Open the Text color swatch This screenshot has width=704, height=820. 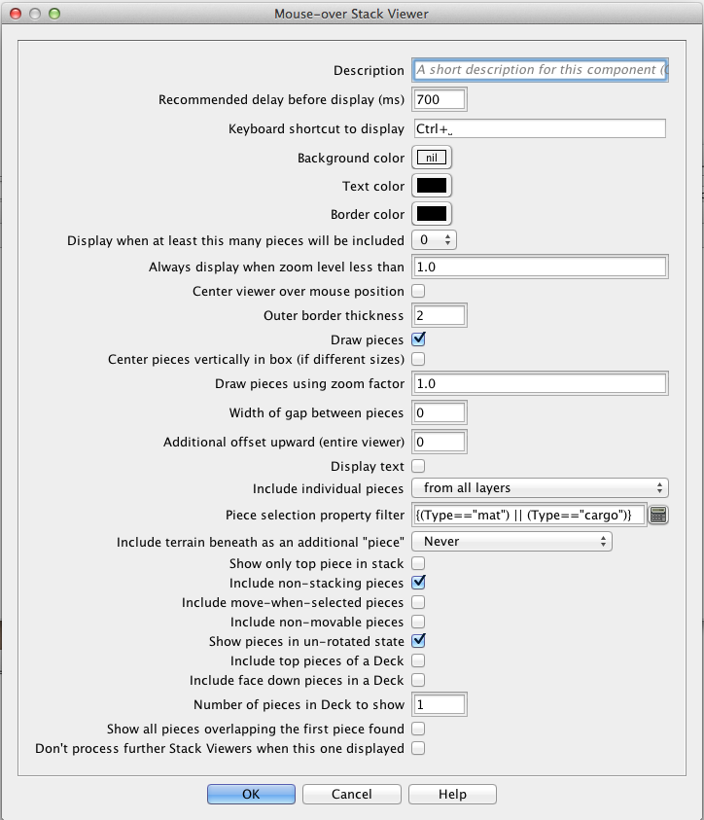433,186
